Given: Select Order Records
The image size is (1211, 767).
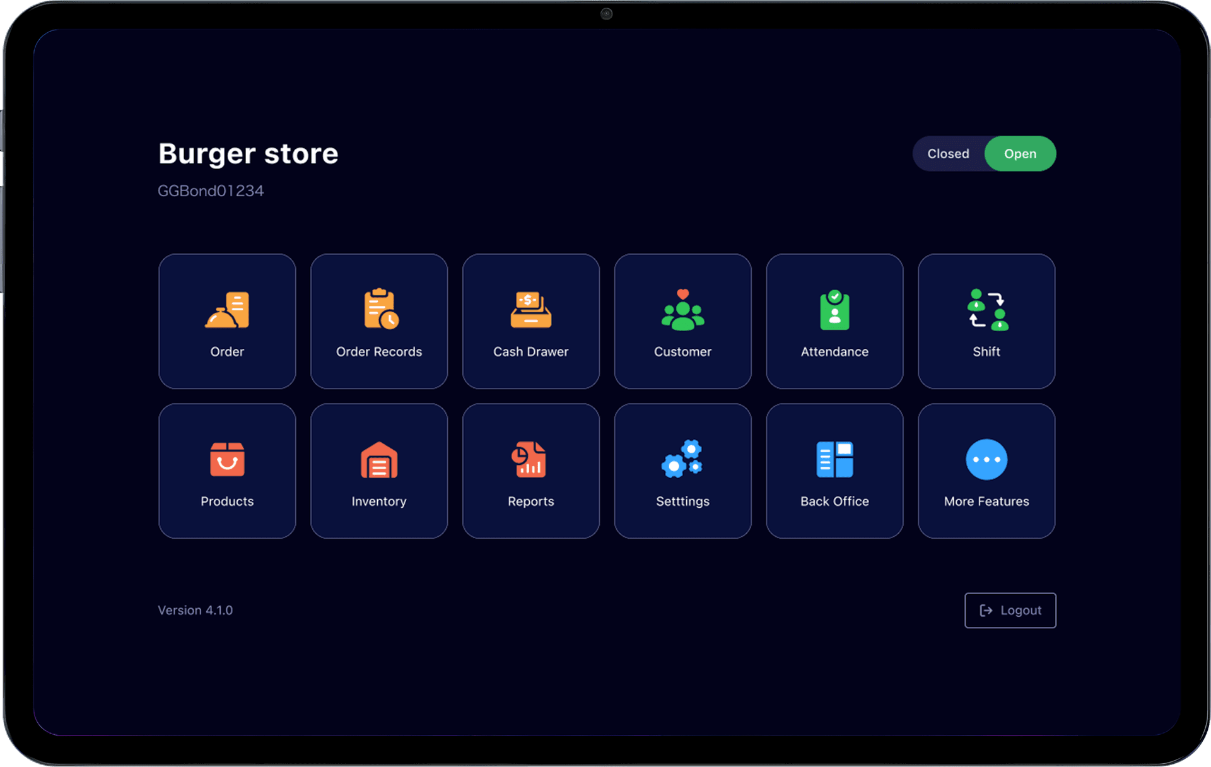Looking at the screenshot, I should [x=379, y=321].
